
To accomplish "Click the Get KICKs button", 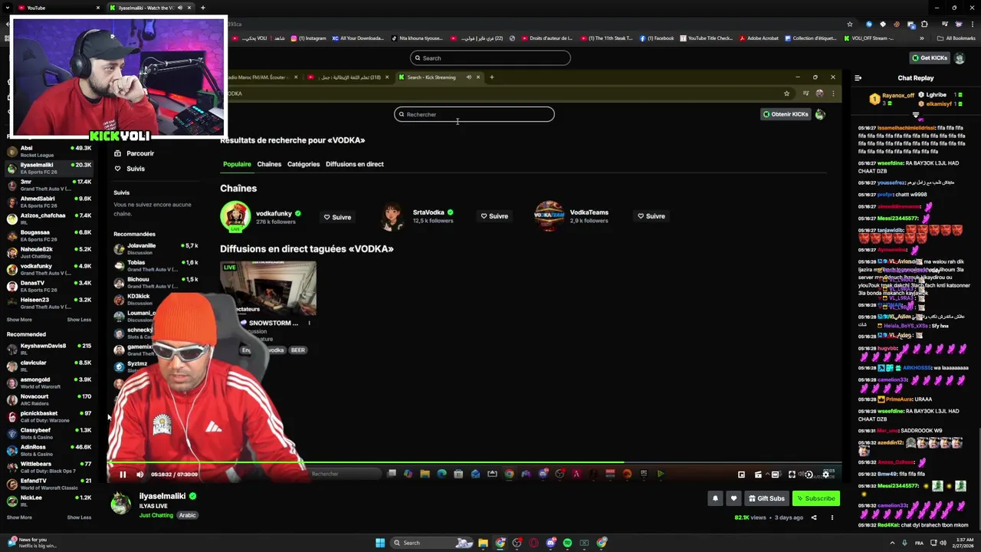I will [930, 58].
